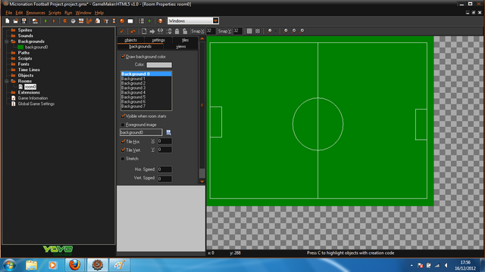Select Background 3 in the list
This screenshot has width=485, height=272.
[146, 88]
